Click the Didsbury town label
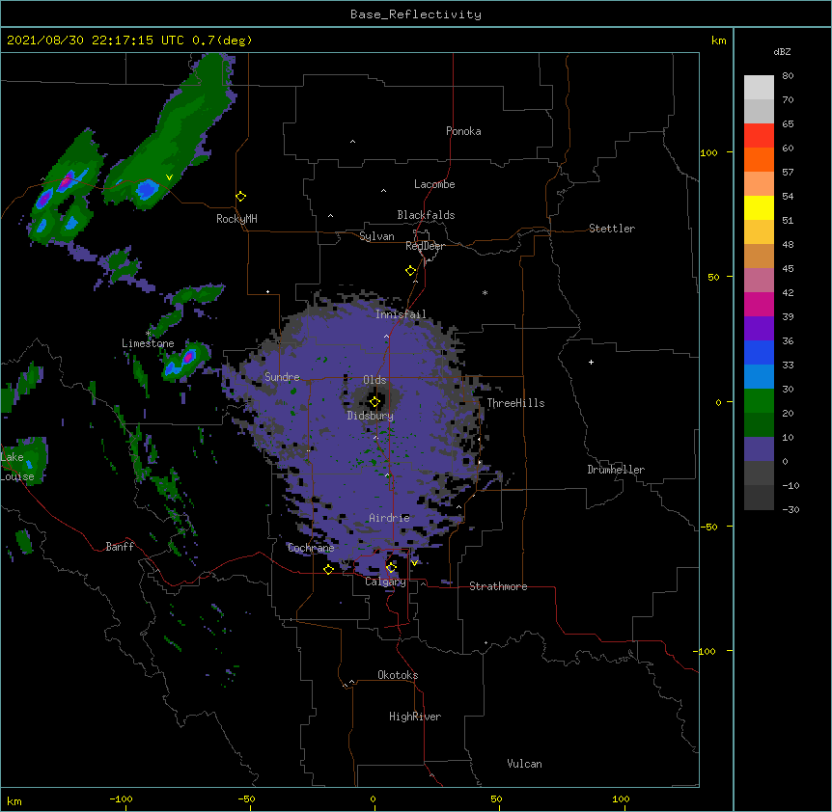The width and height of the screenshot is (832, 812). tap(370, 416)
